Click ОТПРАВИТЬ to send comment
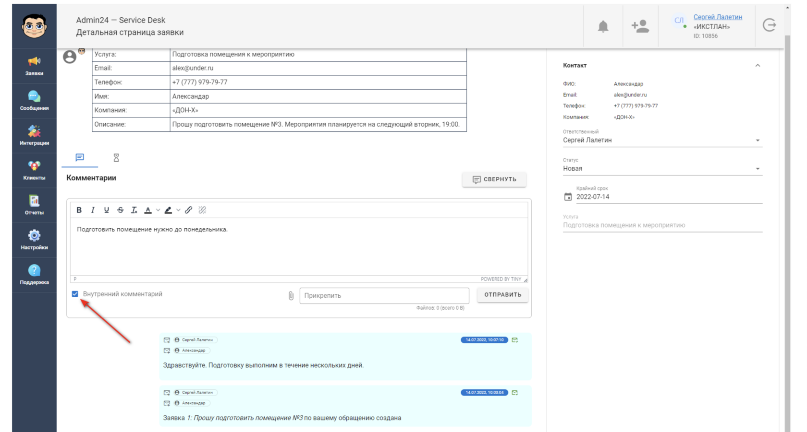Image resolution: width=807 pixels, height=432 pixels. pyautogui.click(x=502, y=295)
